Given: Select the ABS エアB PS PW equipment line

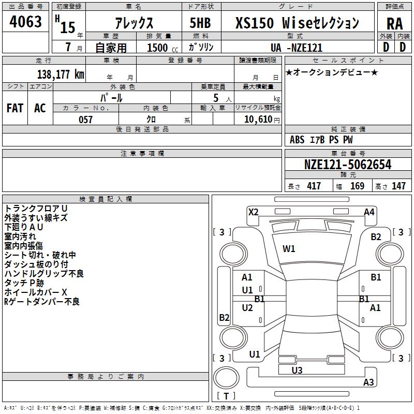Looking at the screenshot, I should pos(321,140).
